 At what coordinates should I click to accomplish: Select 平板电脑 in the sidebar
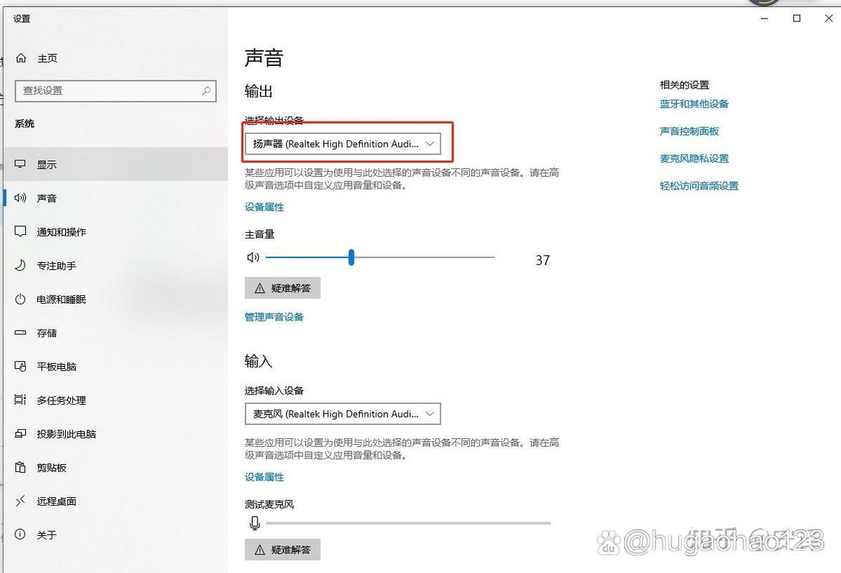click(116, 367)
